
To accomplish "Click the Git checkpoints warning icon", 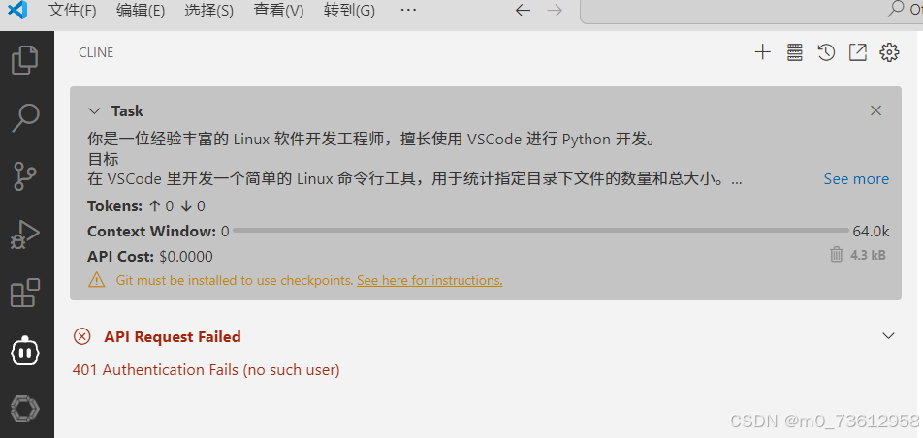I will pos(97,280).
